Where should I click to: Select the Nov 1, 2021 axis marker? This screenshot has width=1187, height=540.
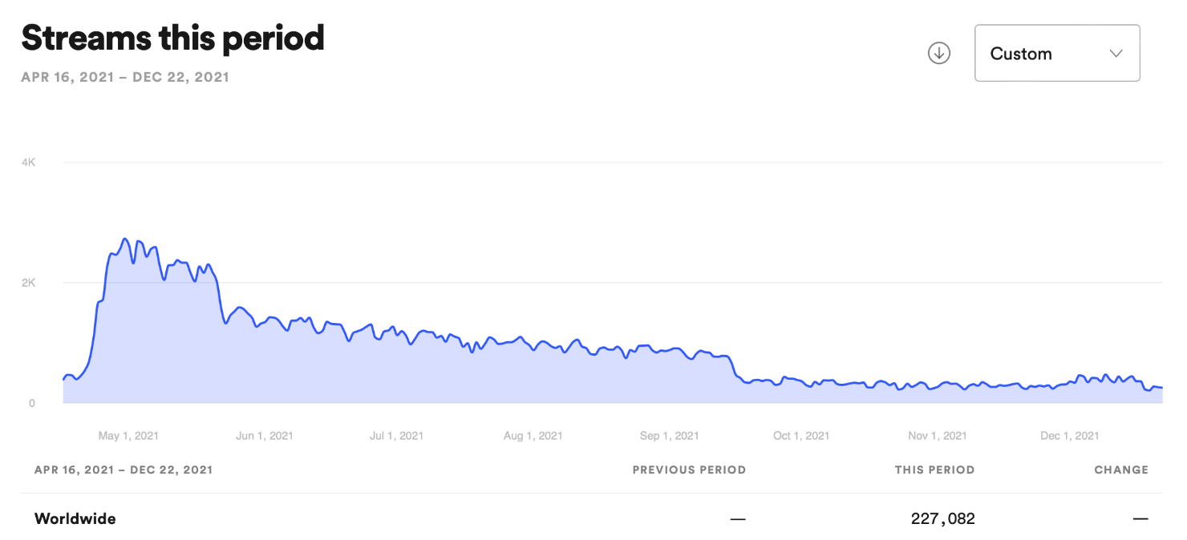tap(937, 436)
